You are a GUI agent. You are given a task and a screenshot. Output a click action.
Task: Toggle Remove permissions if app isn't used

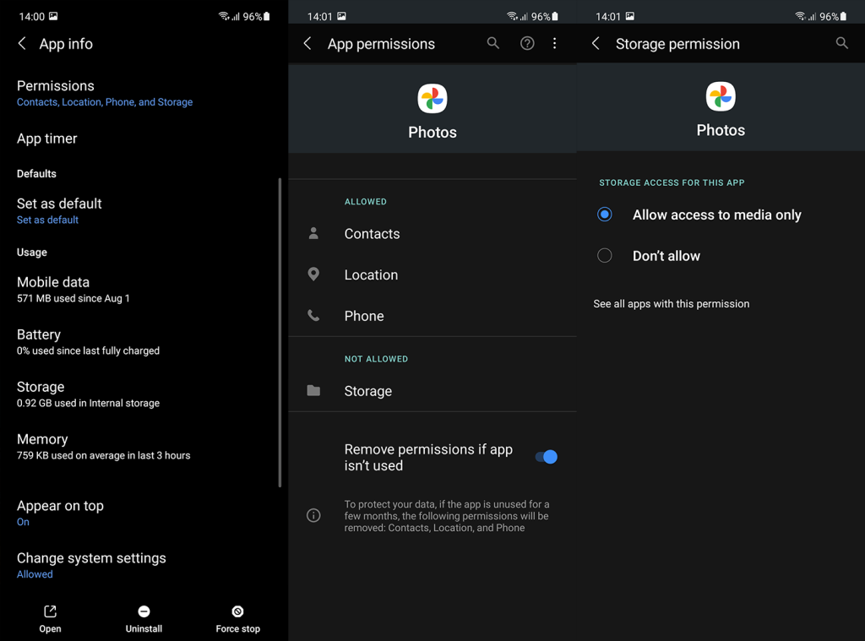547,457
